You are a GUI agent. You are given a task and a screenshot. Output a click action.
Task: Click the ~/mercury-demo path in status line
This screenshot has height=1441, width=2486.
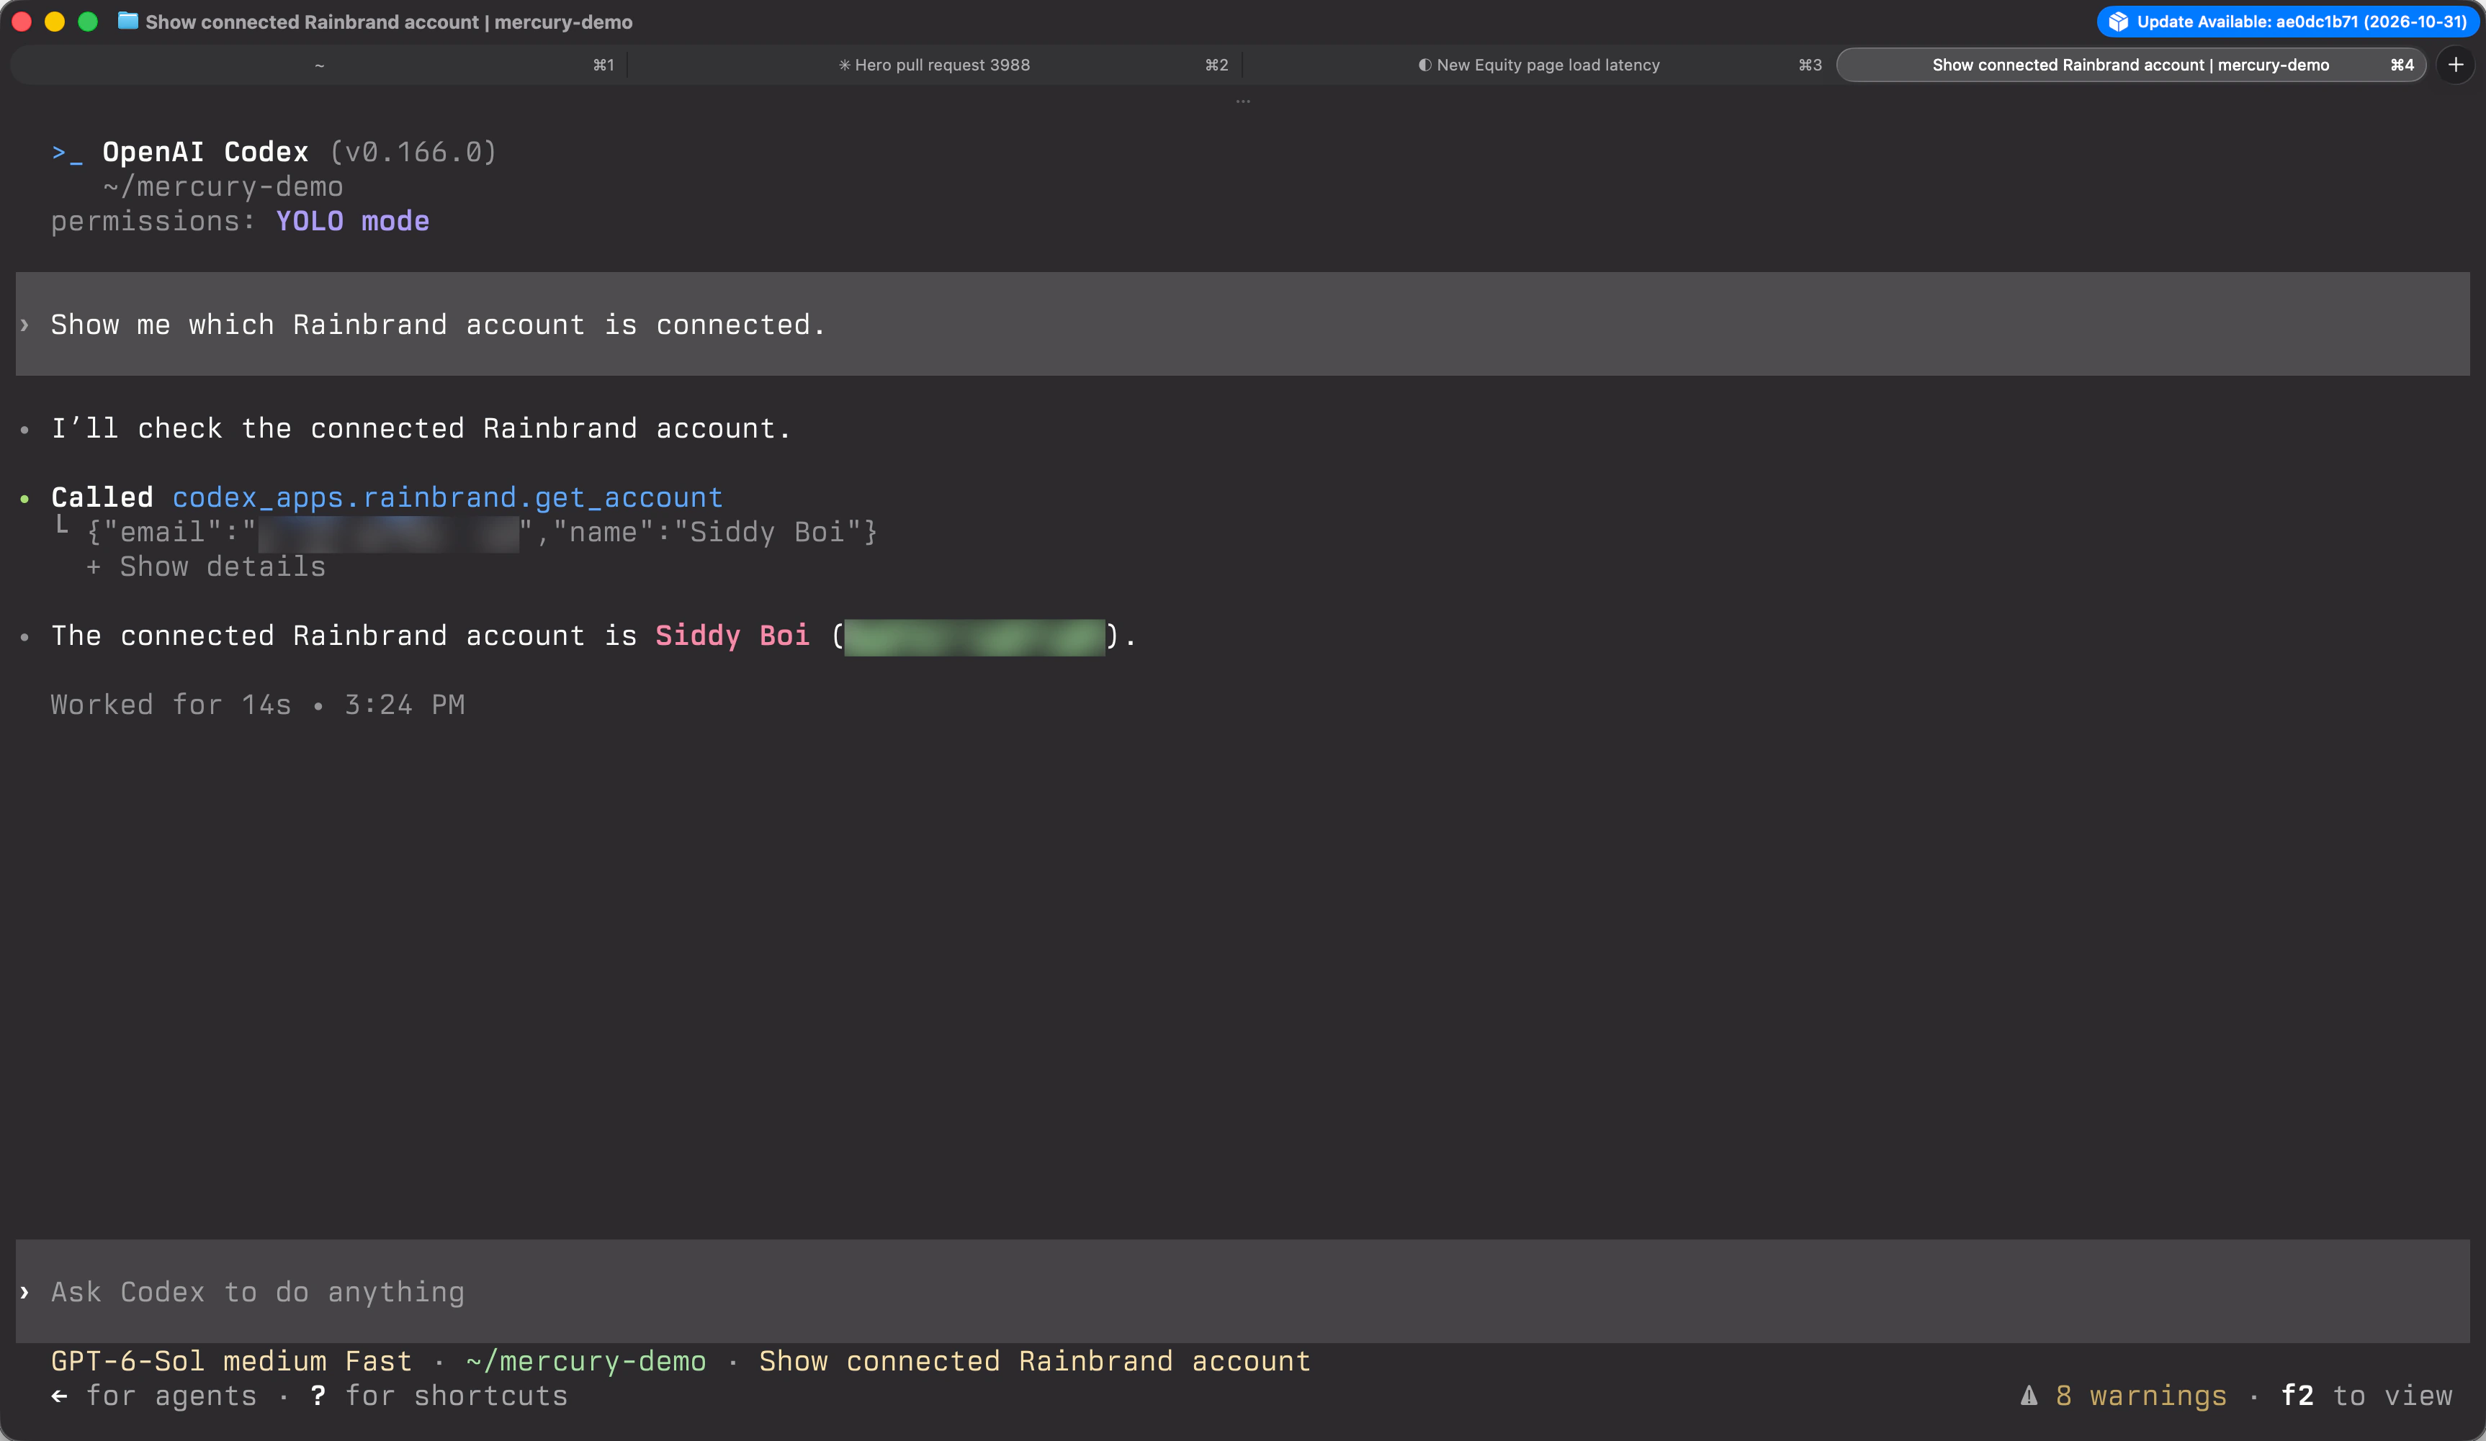click(586, 1361)
